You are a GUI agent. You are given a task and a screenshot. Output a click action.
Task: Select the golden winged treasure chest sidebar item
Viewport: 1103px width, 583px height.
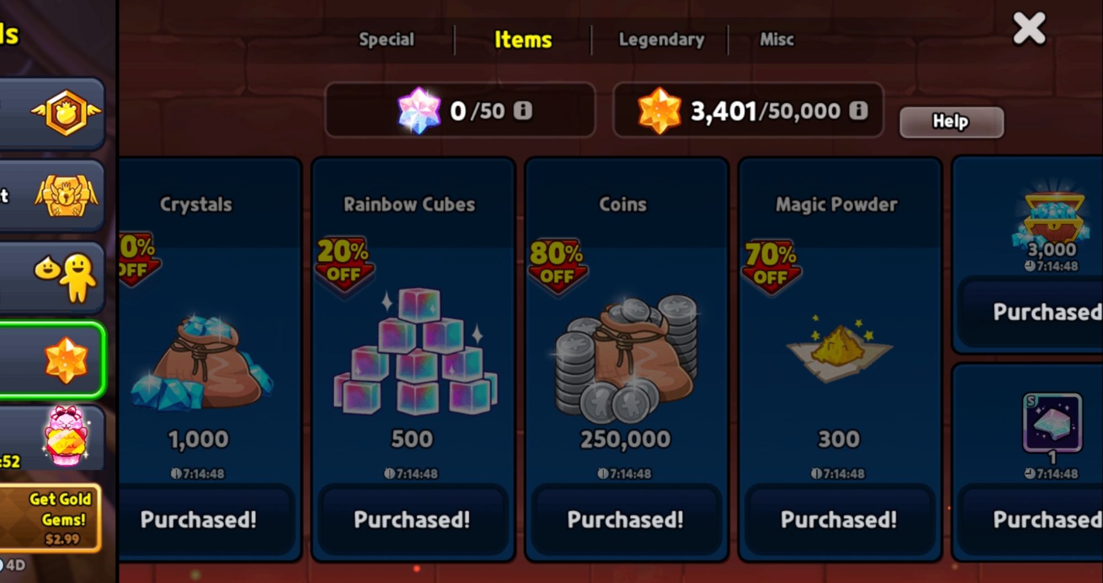(52, 196)
